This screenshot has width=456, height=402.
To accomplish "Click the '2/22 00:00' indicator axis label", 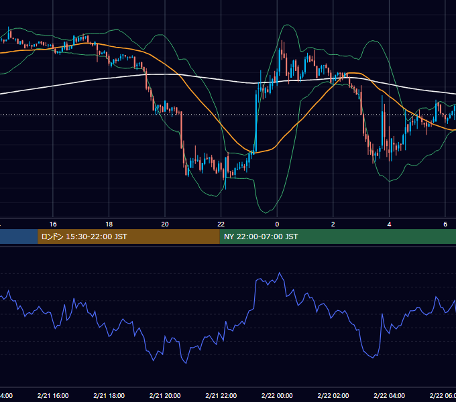I will pos(277,395).
